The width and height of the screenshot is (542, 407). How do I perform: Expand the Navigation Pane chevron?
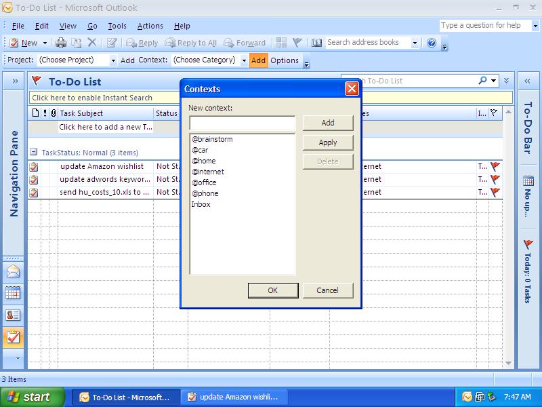point(15,81)
